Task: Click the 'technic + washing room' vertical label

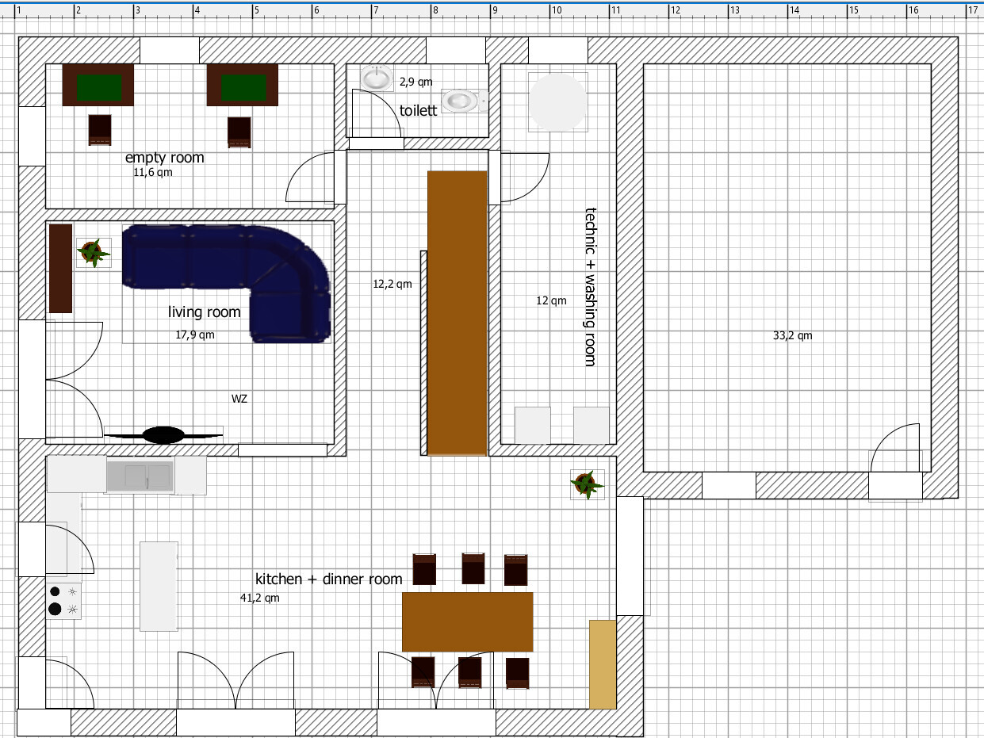Action: click(x=590, y=286)
